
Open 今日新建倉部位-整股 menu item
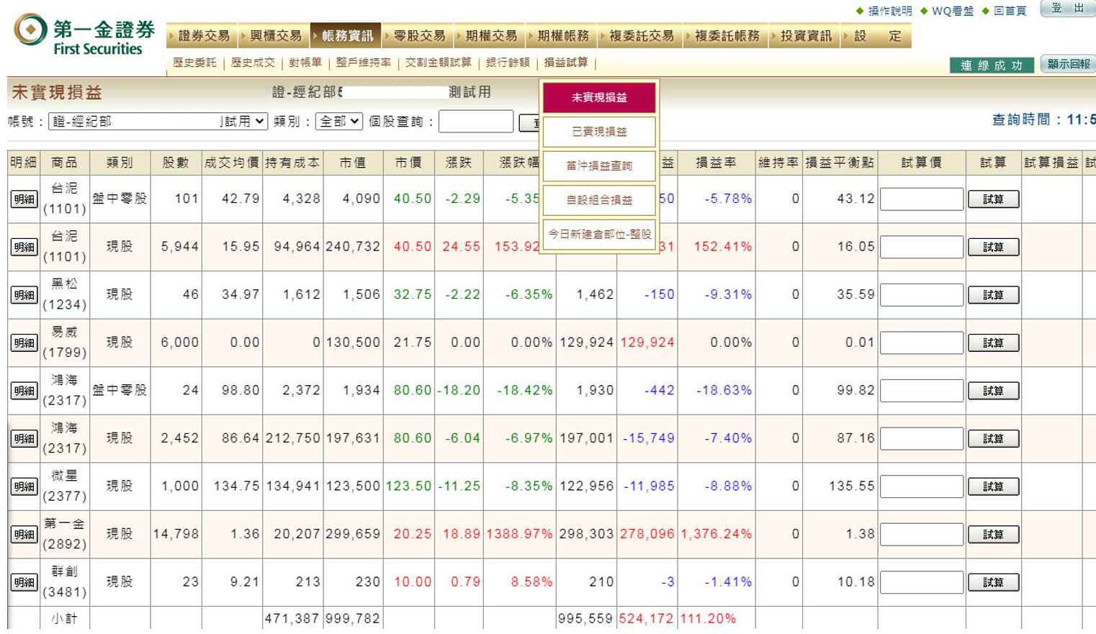(x=599, y=234)
